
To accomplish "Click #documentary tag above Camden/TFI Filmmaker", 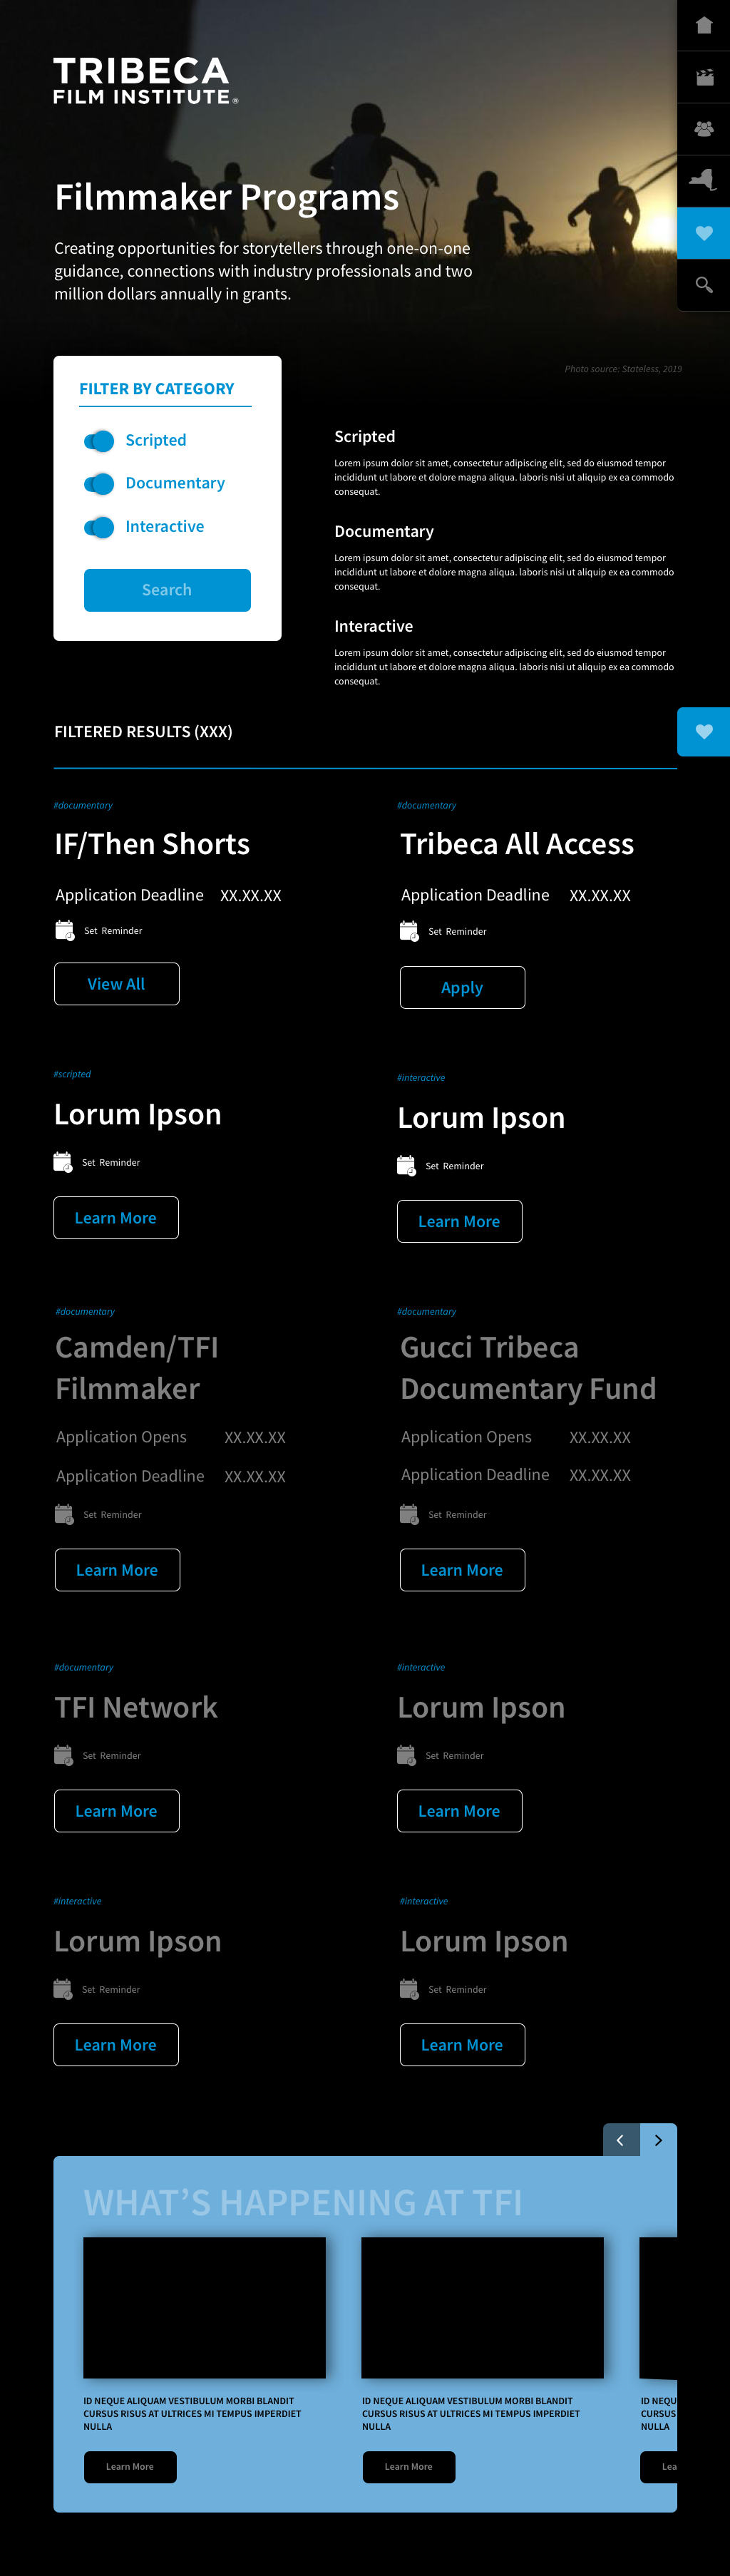I will [85, 1311].
